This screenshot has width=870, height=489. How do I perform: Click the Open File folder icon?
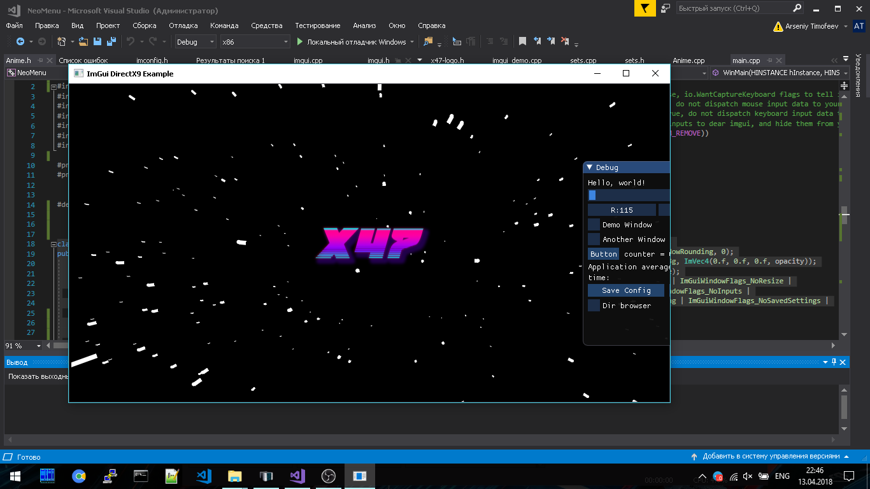click(83, 41)
